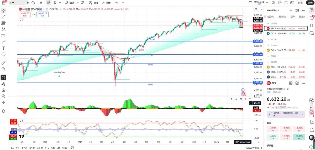Select the 5年 time range
Image resolution: width=315 pixels, height=150 pixels.
(58, 148)
